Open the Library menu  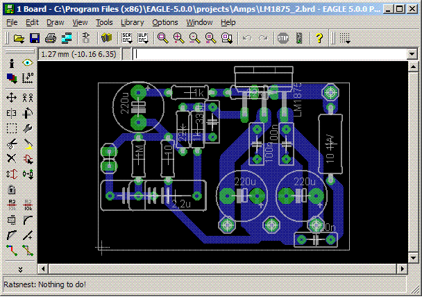point(132,22)
